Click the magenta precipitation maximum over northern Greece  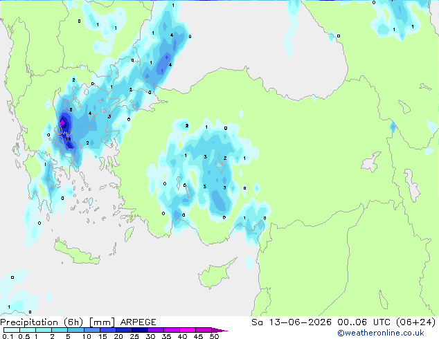click(x=62, y=122)
